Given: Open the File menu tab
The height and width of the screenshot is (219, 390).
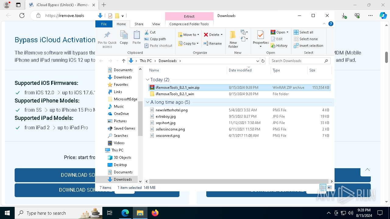Looking at the screenshot, I should pyautogui.click(x=104, y=24).
